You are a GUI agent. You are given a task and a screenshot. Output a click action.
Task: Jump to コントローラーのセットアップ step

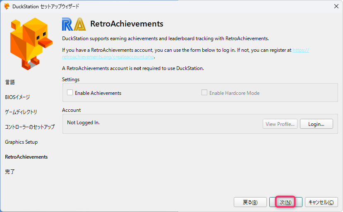[x=30, y=127]
